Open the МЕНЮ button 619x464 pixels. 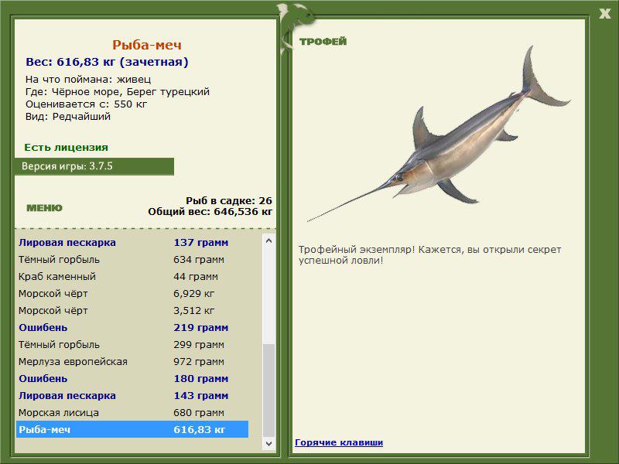click(44, 208)
